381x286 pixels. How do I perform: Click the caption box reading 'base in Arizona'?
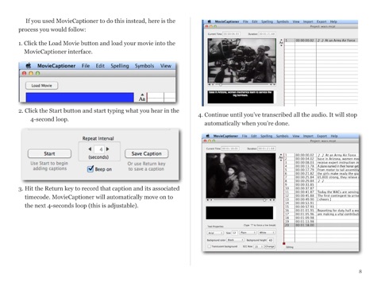(x=241, y=97)
